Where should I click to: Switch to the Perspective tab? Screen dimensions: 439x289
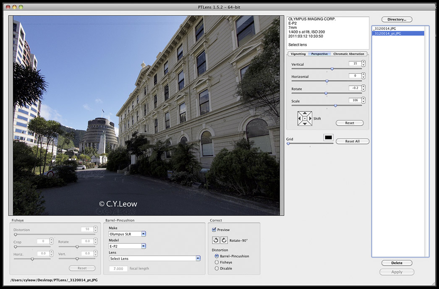tap(319, 54)
